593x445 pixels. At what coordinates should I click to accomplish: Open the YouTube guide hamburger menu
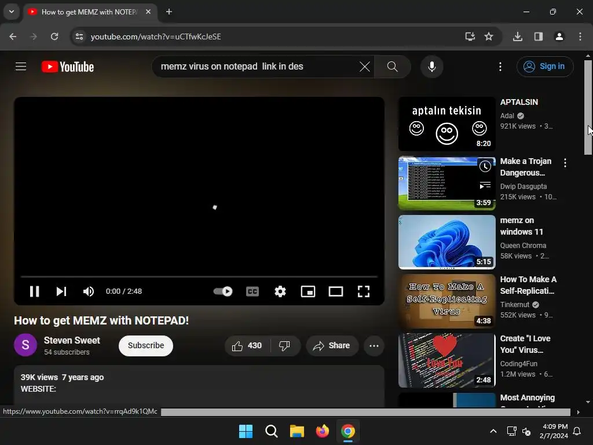pos(21,67)
